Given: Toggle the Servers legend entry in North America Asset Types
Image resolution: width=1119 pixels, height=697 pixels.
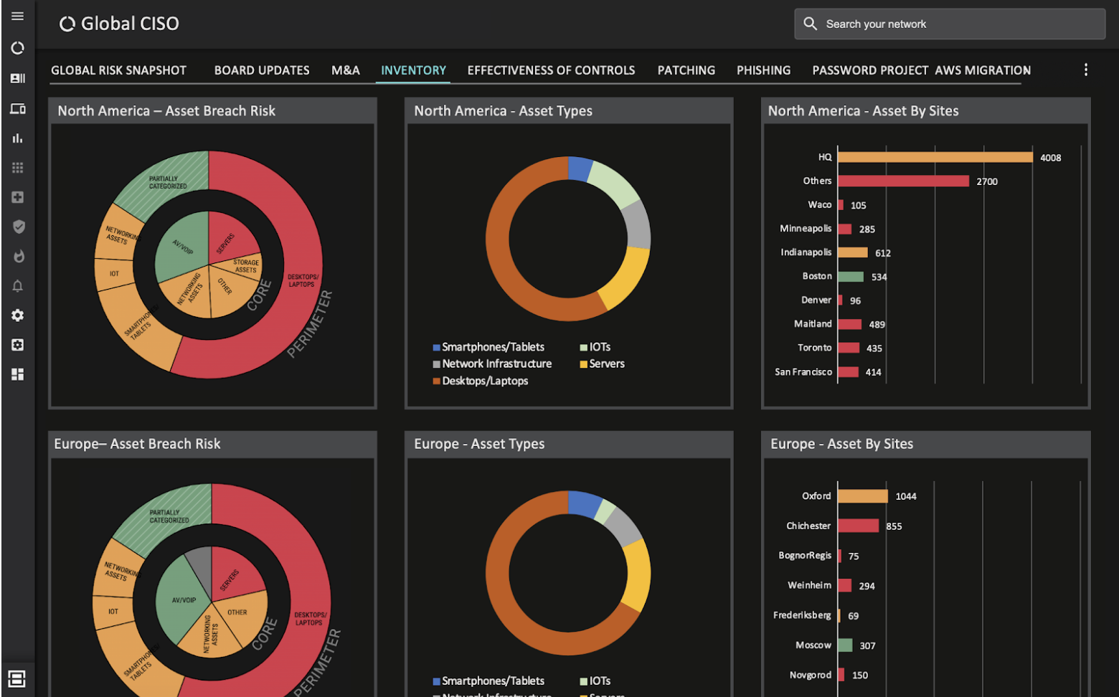Looking at the screenshot, I should click(602, 364).
